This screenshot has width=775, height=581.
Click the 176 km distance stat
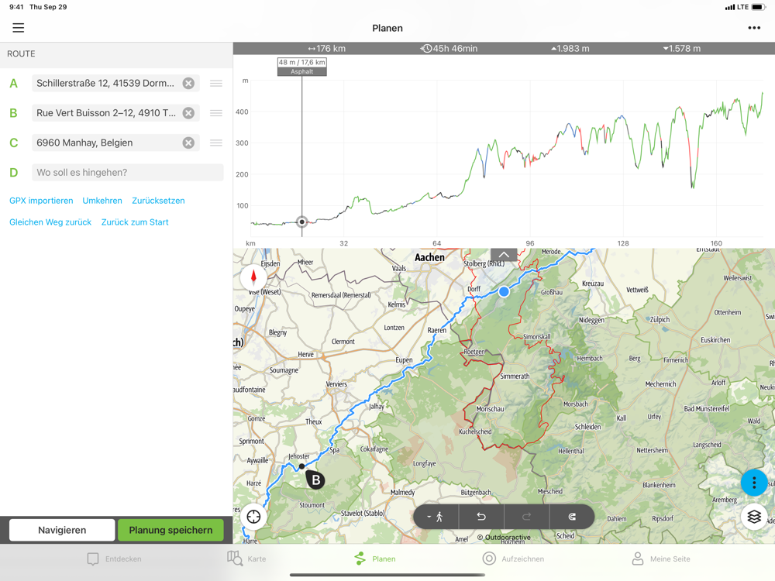(326, 48)
